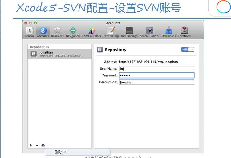Open the gear action menu
The image size is (231, 158).
click(43, 145)
